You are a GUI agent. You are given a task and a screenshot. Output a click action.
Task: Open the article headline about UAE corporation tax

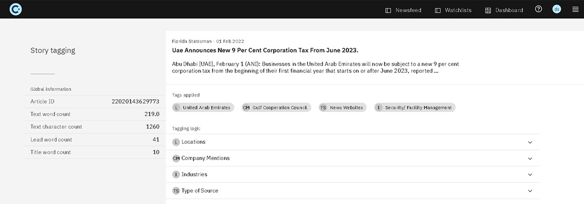pyautogui.click(x=265, y=50)
